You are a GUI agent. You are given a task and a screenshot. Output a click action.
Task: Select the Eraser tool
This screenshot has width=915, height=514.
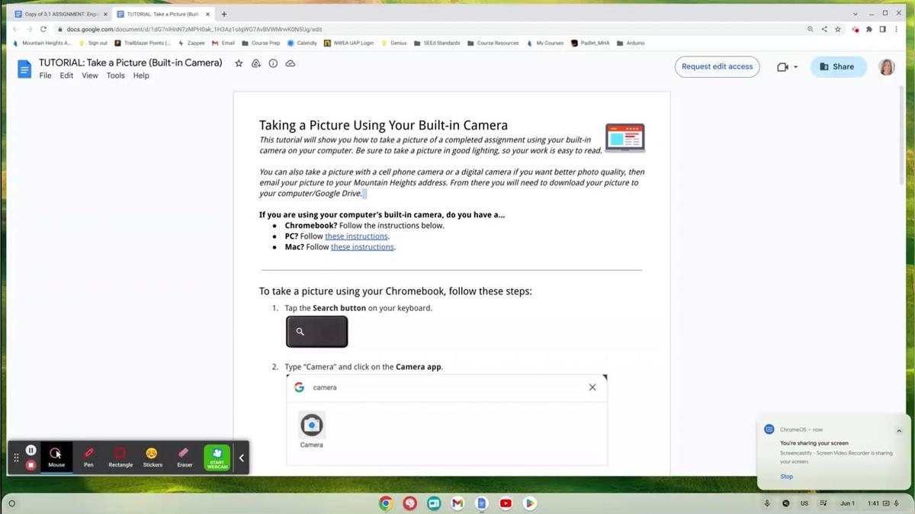point(185,457)
